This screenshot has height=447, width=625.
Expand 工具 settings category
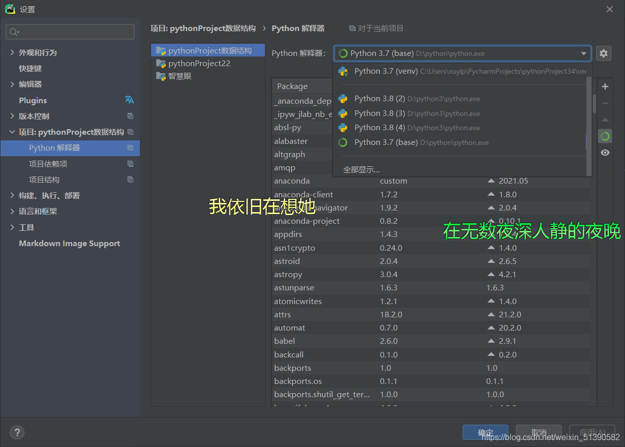click(x=12, y=227)
